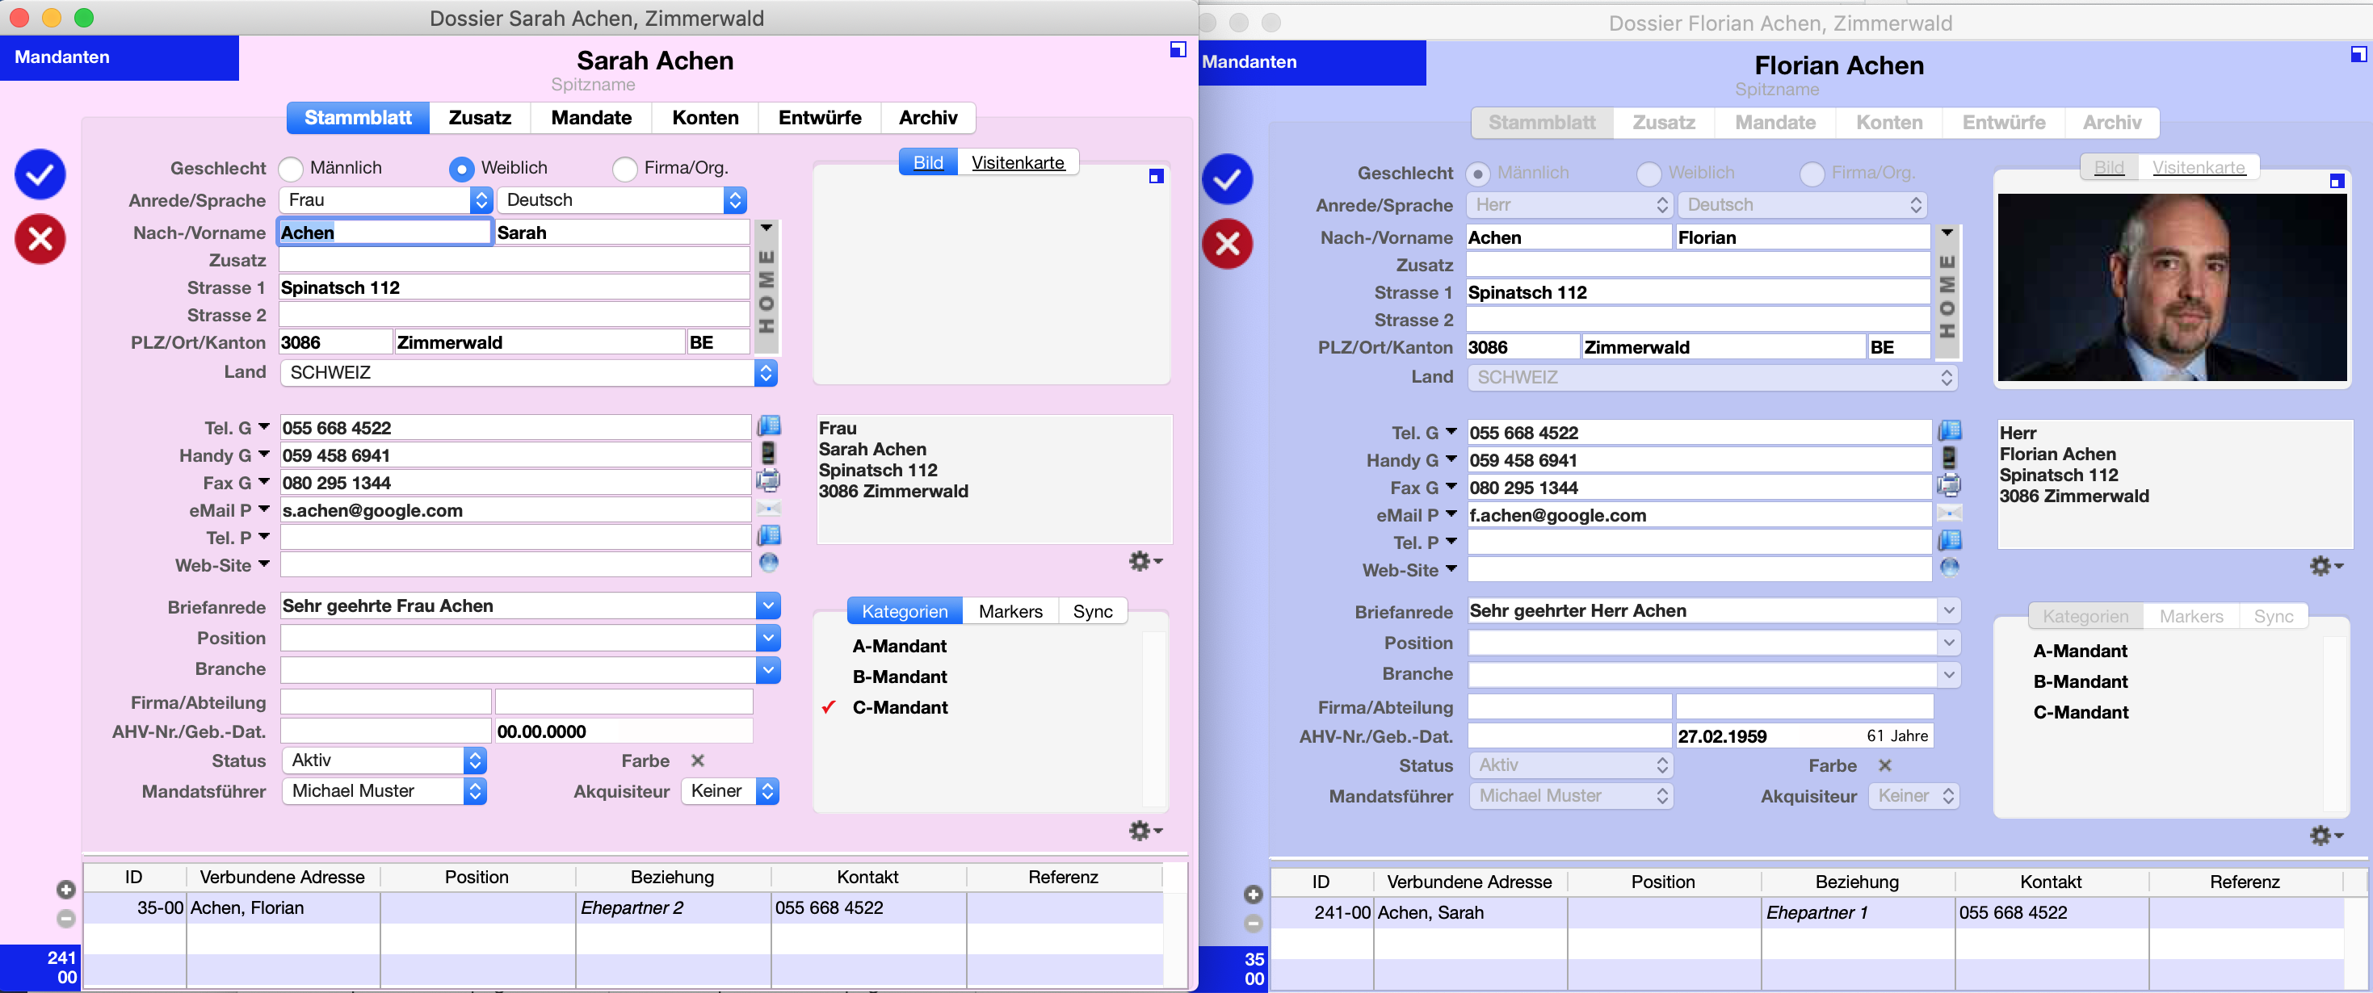Expand Position dropdown for Sarah
Viewport: 2373px width, 993px height.
pyautogui.click(x=768, y=638)
